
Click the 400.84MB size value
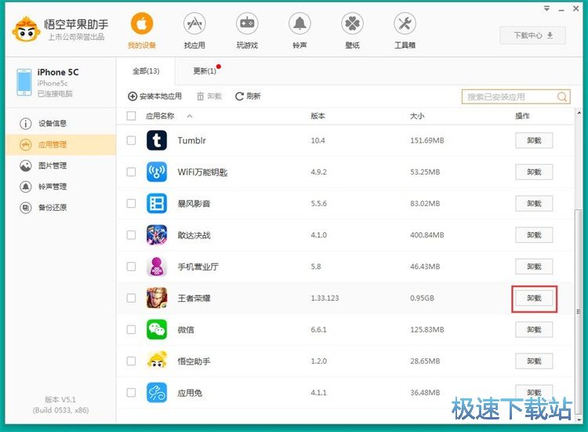pyautogui.click(x=426, y=235)
